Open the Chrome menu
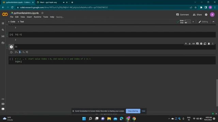 click(215, 7)
